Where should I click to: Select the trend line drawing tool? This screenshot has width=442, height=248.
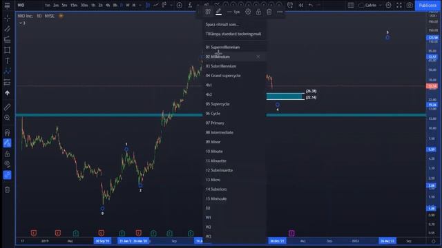(x=8, y=29)
